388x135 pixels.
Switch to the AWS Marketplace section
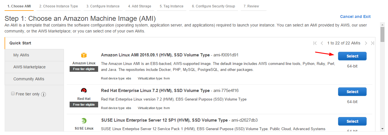click(29, 67)
